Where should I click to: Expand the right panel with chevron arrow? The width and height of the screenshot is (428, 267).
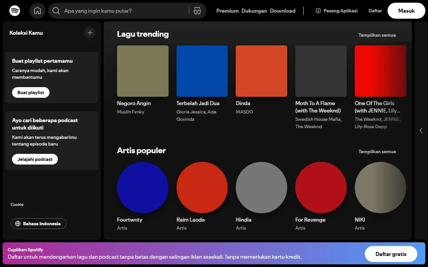[x=421, y=130]
